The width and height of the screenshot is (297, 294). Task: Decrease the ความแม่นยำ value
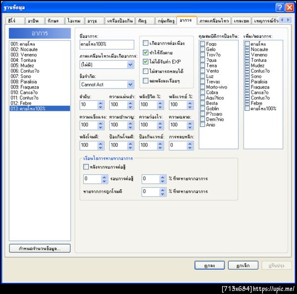point(130,107)
